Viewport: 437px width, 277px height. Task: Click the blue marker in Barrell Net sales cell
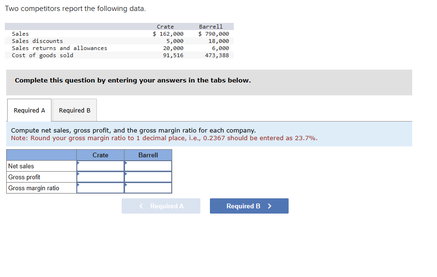(x=126, y=163)
